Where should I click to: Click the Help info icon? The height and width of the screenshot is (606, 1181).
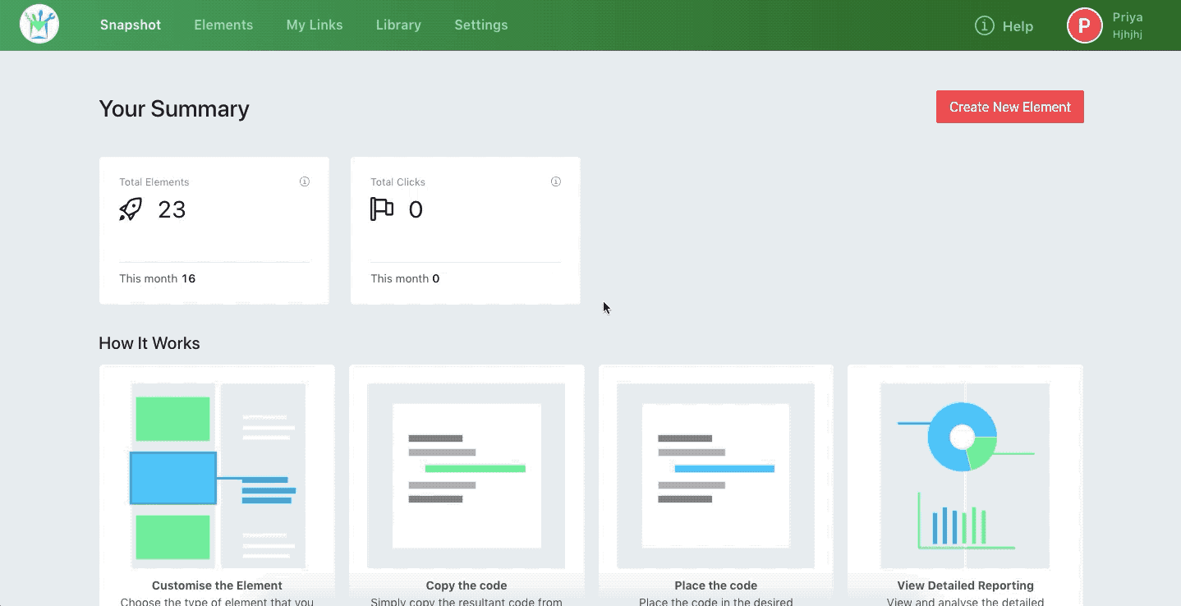984,25
